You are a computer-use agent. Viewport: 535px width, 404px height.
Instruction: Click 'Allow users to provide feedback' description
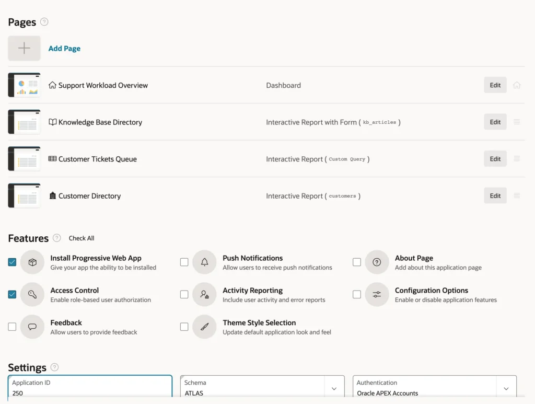(94, 332)
